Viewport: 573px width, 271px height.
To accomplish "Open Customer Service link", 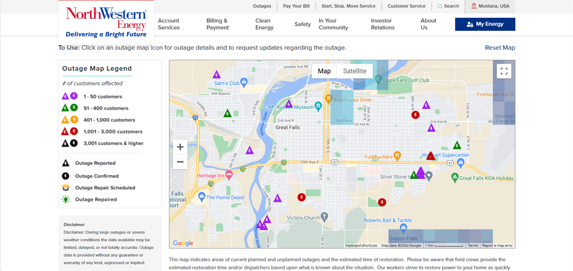I will point(406,6).
